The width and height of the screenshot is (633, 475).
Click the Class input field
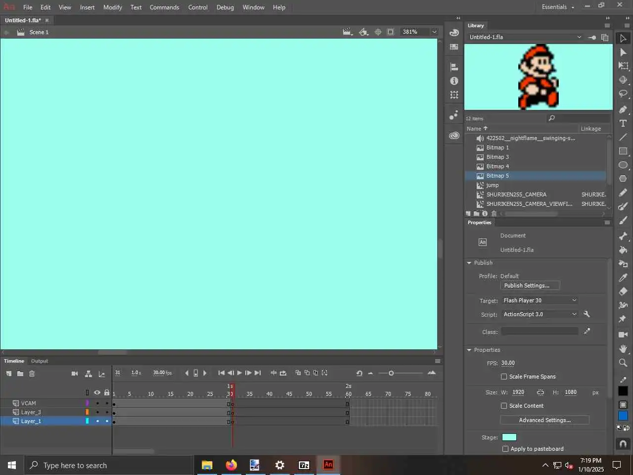point(540,332)
